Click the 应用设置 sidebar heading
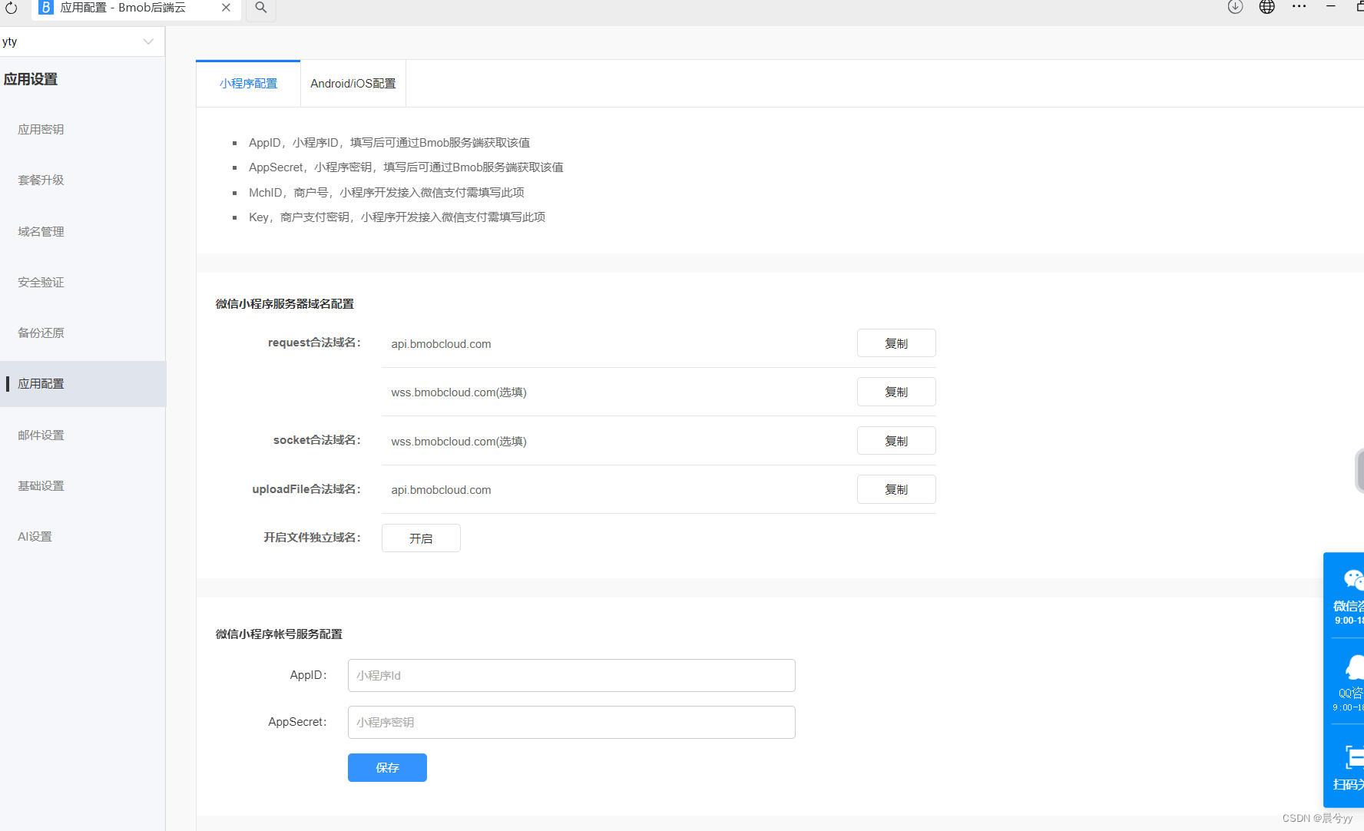1364x831 pixels. click(x=31, y=80)
